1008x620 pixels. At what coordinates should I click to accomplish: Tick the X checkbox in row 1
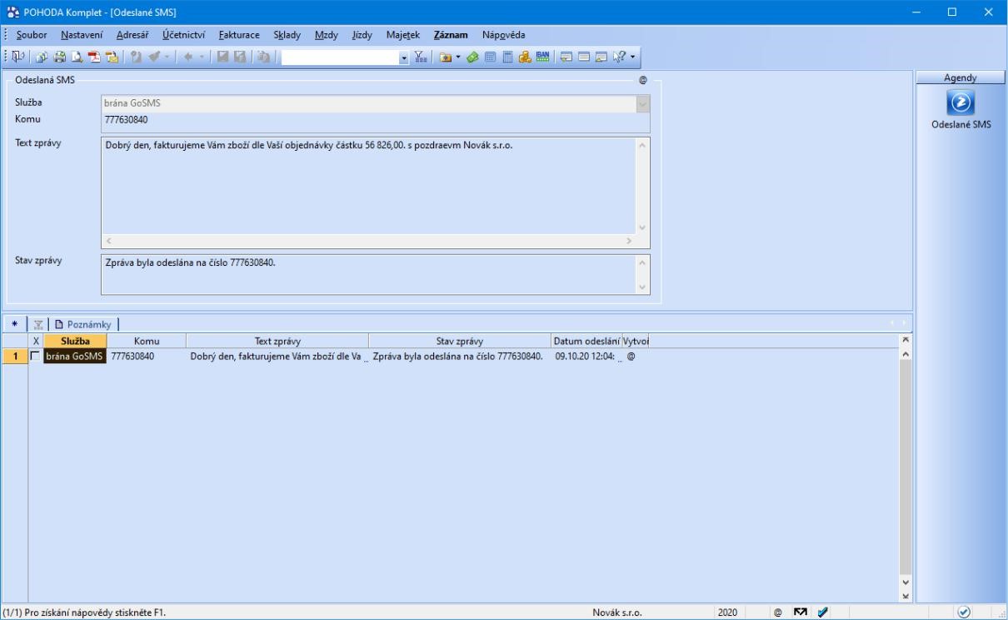click(35, 356)
